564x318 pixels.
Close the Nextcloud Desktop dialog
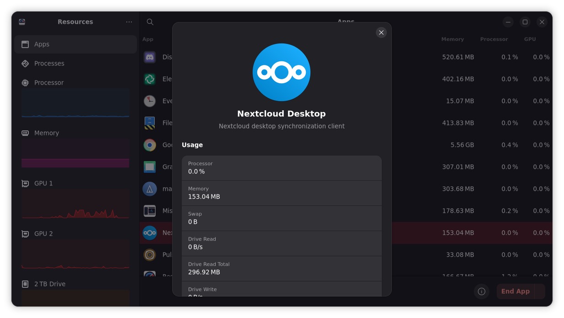point(381,32)
